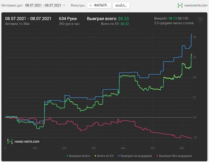Screen dimensions: 209x162
Task: Click the pink non-showdown legend dot
Action: pyautogui.click(x=157, y=156)
